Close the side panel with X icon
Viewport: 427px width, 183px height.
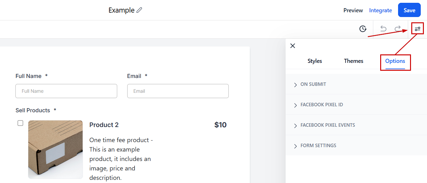(293, 46)
